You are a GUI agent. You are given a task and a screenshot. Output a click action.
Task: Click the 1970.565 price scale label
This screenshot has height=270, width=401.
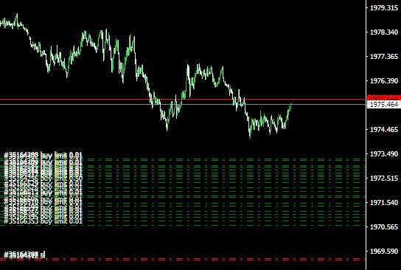384,226
